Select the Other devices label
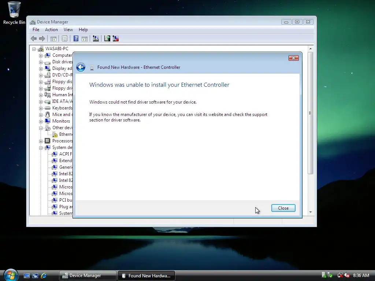 pos(62,128)
